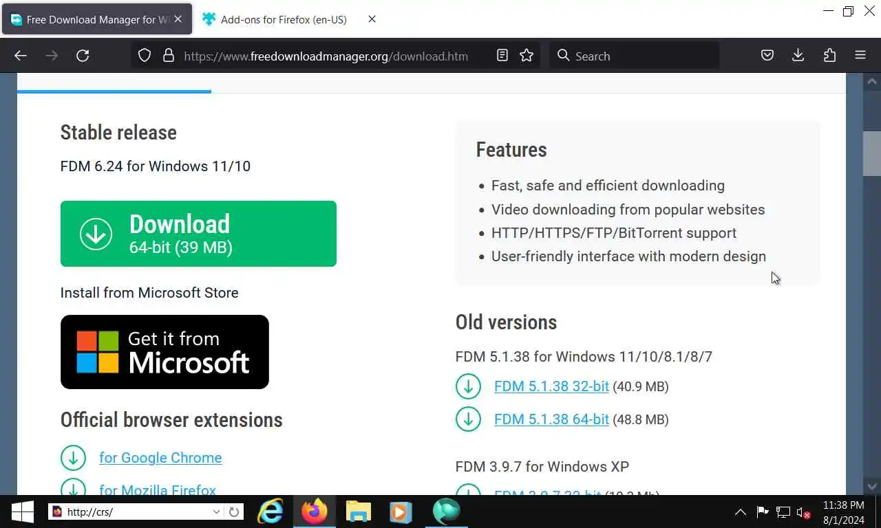Click the Official browser extensions heading
This screenshot has height=528, width=881.
coord(171,420)
